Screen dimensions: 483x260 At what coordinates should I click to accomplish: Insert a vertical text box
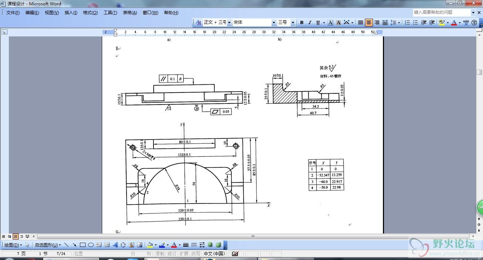coord(107,245)
